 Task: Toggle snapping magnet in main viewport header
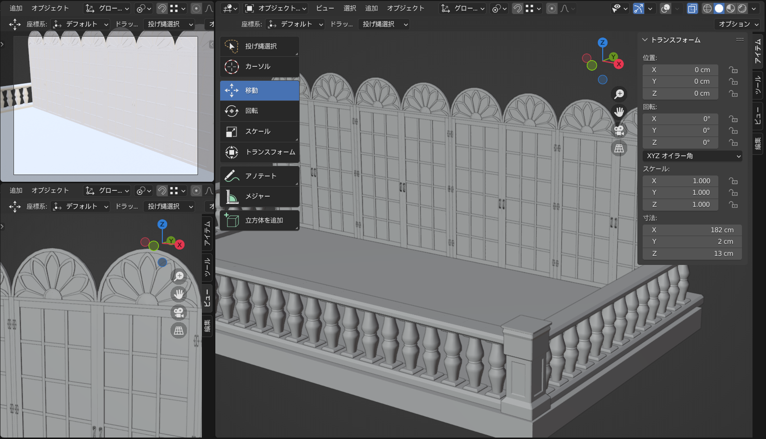[517, 9]
